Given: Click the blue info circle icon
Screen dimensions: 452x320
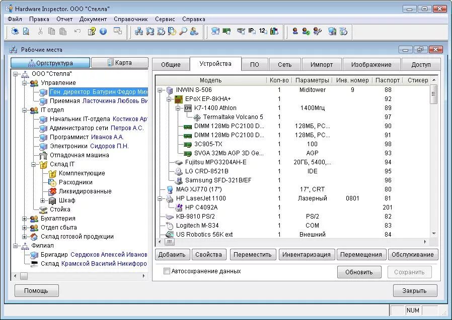Looking at the screenshot, I should click(x=103, y=31).
